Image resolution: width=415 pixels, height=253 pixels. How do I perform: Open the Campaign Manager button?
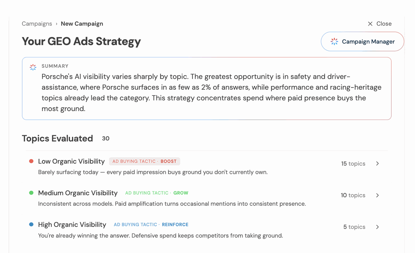tap(363, 41)
